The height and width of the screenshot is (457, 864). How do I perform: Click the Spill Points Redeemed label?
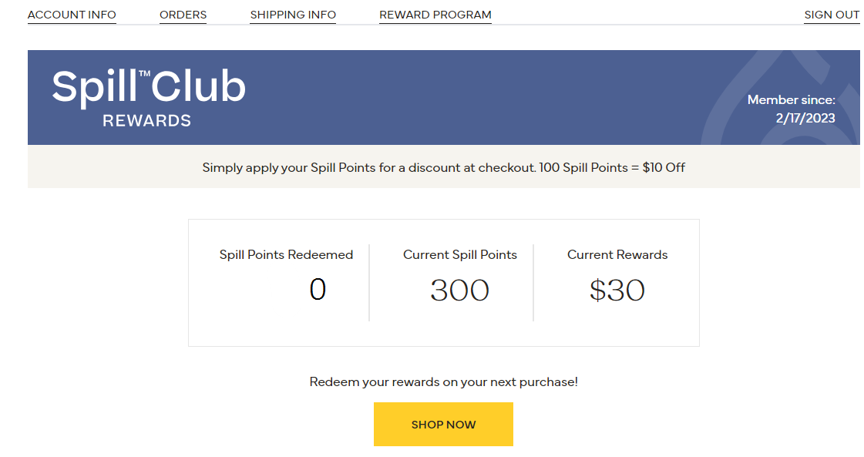coord(286,255)
